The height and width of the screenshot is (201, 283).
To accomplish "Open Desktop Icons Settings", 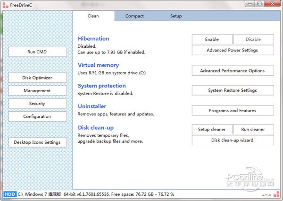I will pos(37,142).
